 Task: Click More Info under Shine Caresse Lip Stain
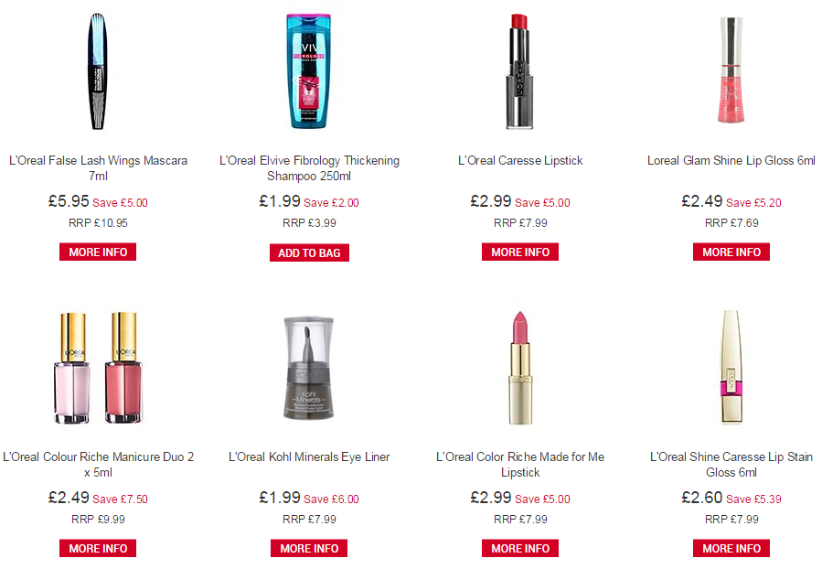(x=731, y=548)
